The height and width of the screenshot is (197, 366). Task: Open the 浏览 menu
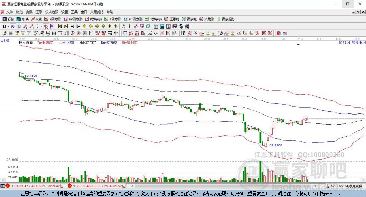pos(19,12)
